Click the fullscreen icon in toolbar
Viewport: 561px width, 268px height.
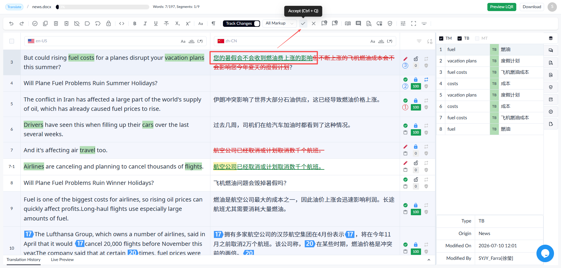pyautogui.click(x=413, y=24)
